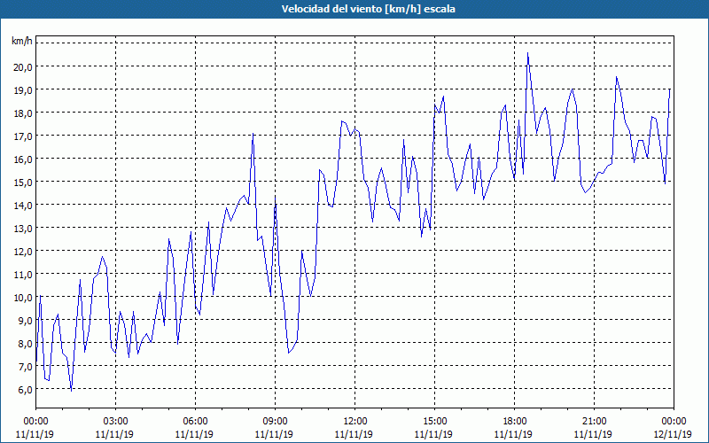Click the 09:00 time label
The image size is (709, 443).
pos(276,422)
